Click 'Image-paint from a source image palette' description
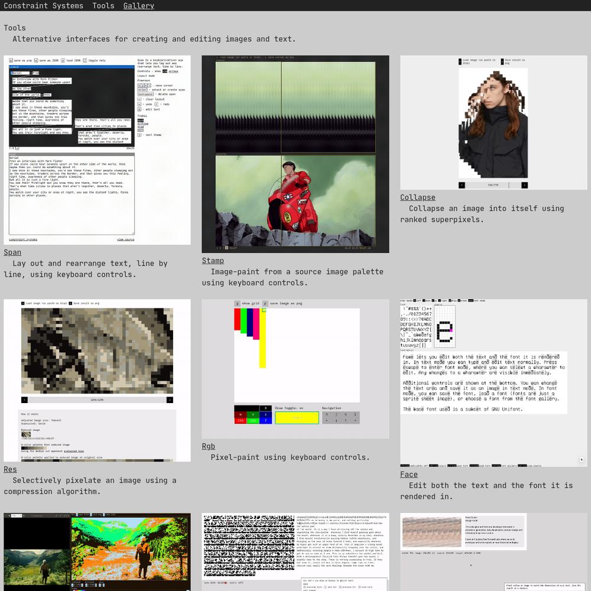591x591 pixels. point(293,277)
